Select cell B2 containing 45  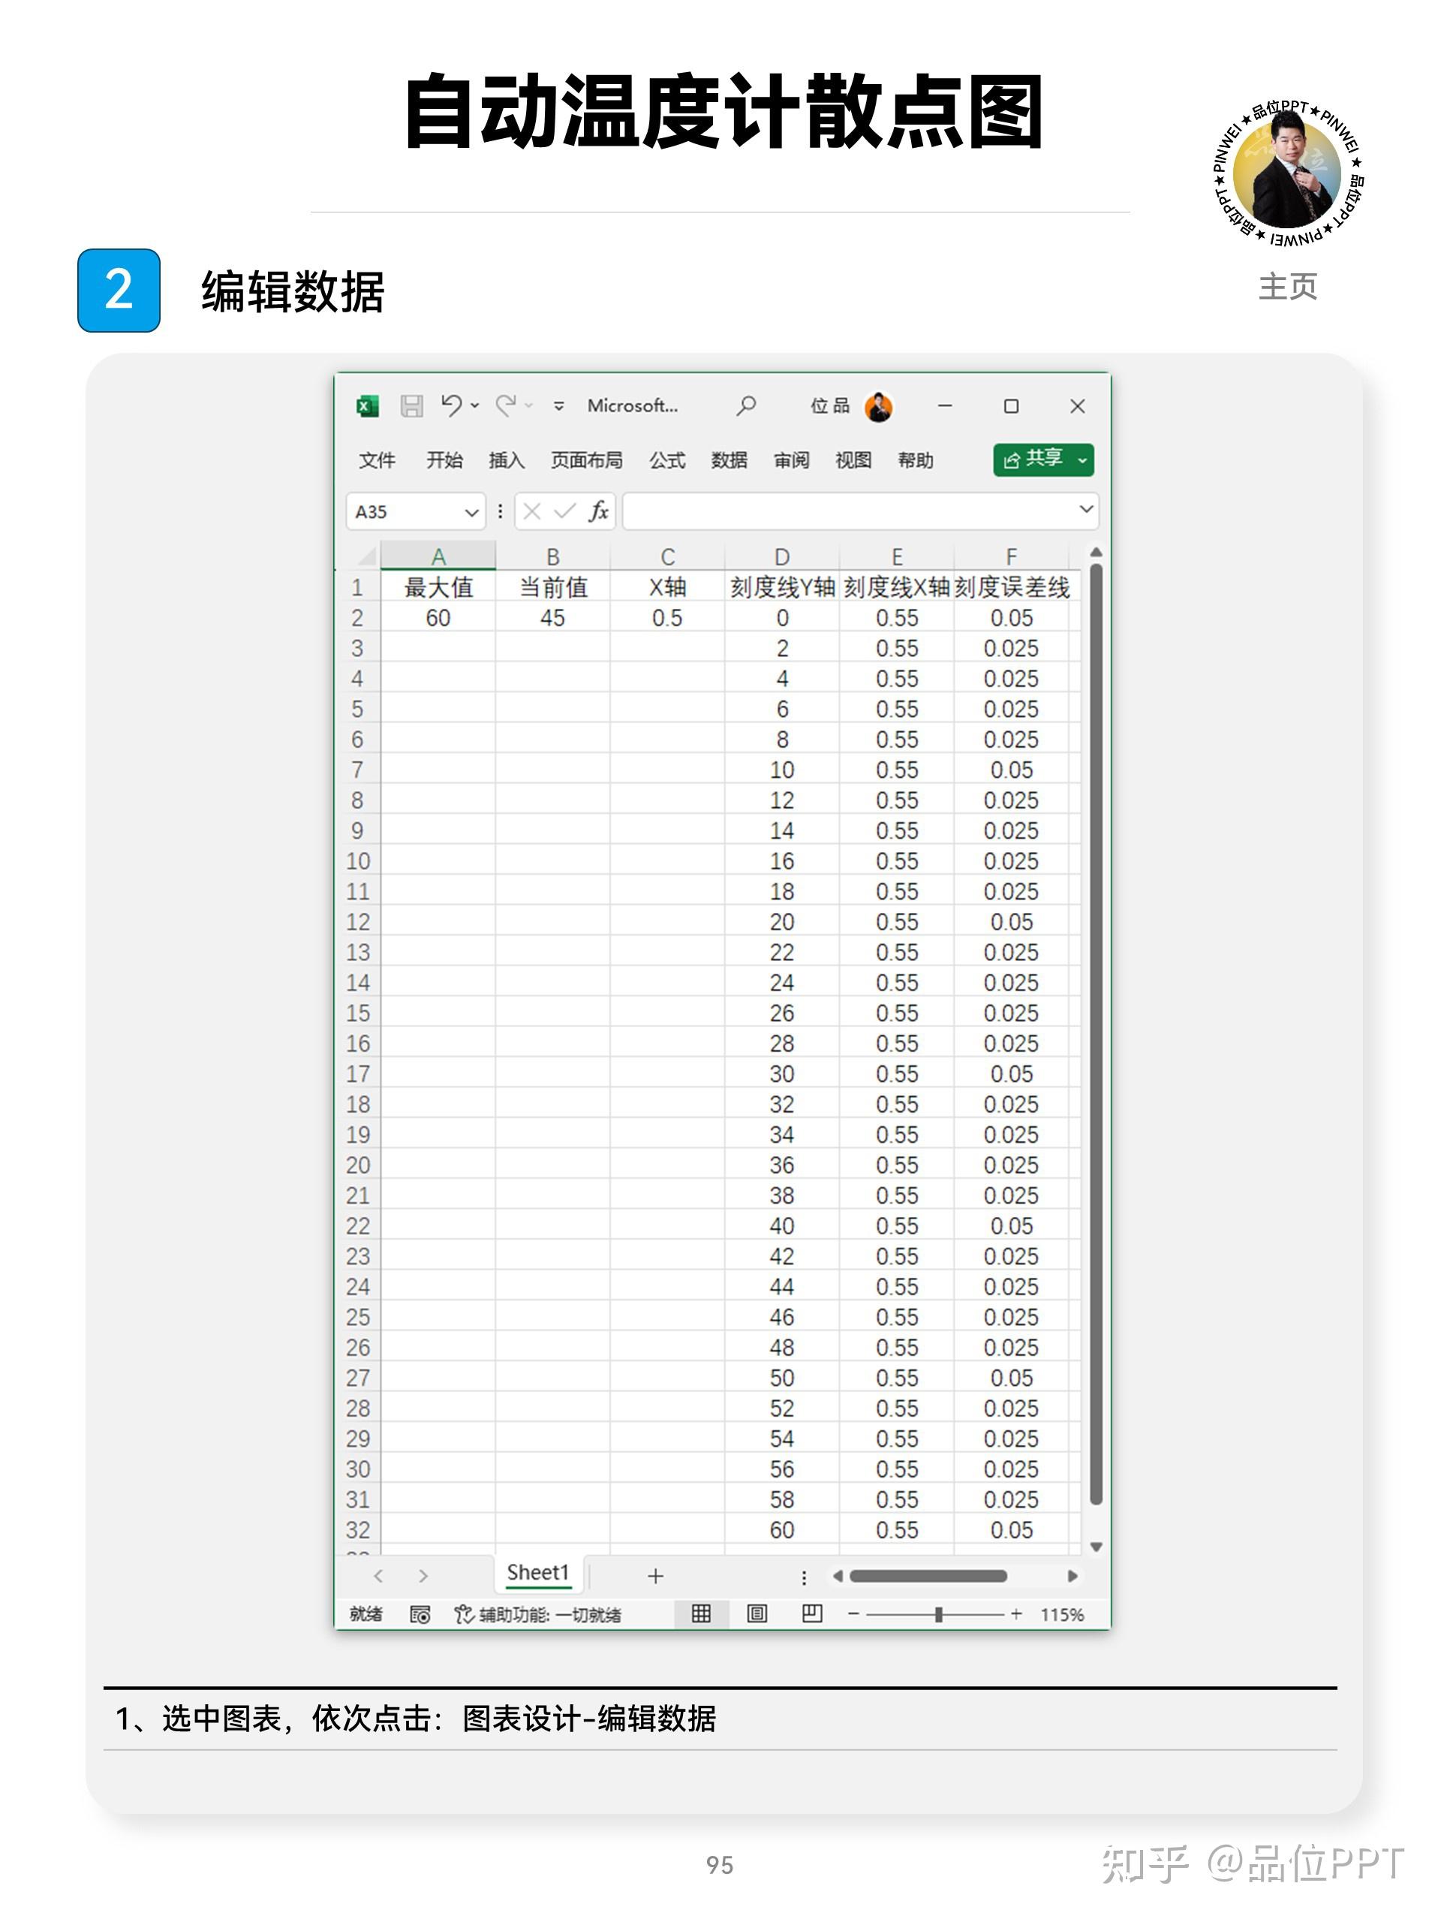click(552, 618)
